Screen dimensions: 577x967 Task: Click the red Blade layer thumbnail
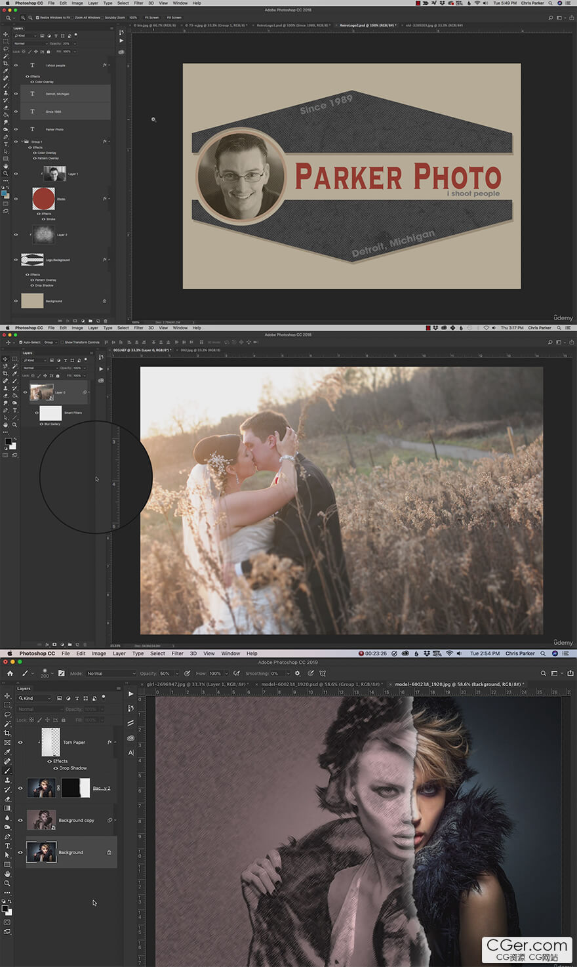[43, 199]
